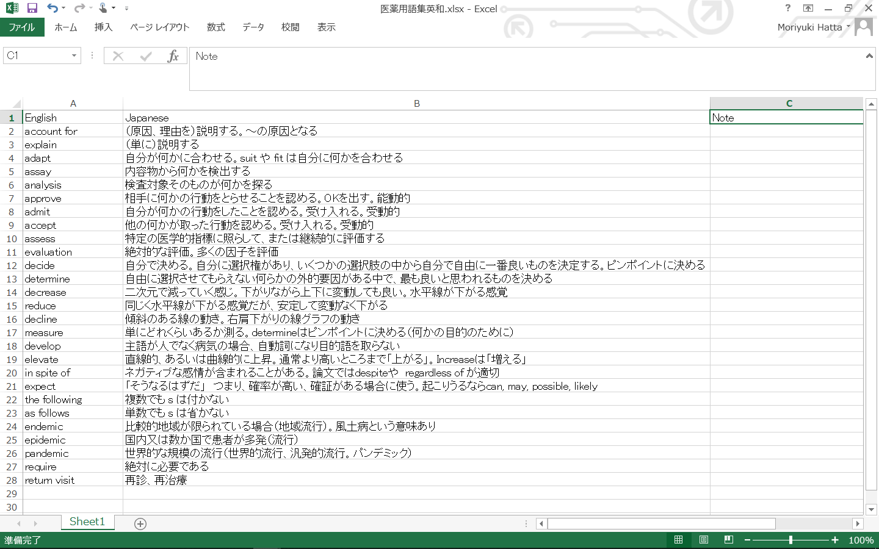Add a new sheet with the plus icon
Screen dimensions: 879x549
coord(140,524)
